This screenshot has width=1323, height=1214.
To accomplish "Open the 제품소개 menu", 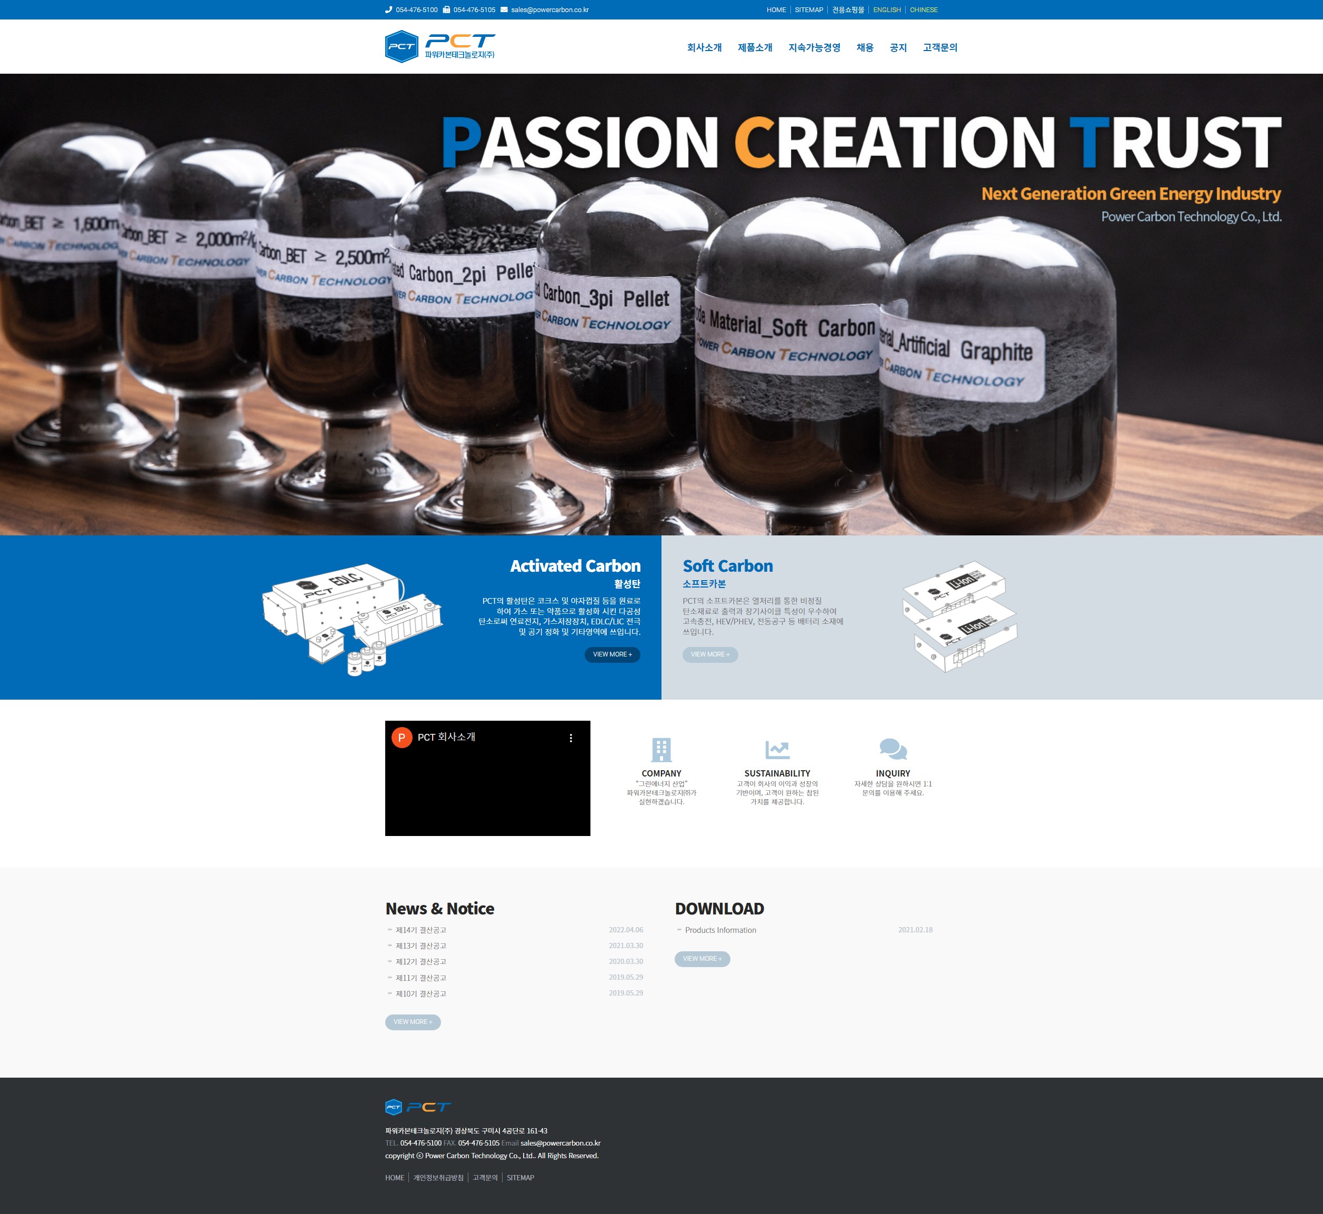I will pyautogui.click(x=755, y=47).
